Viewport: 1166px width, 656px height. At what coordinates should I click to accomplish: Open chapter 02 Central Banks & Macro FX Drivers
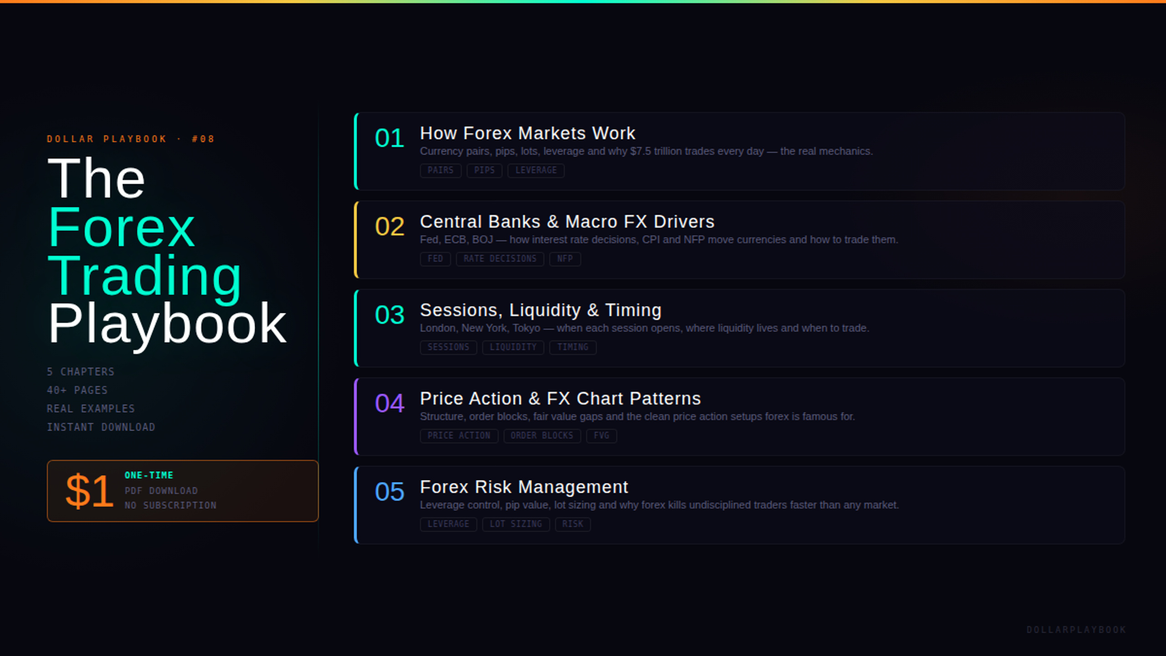click(739, 240)
